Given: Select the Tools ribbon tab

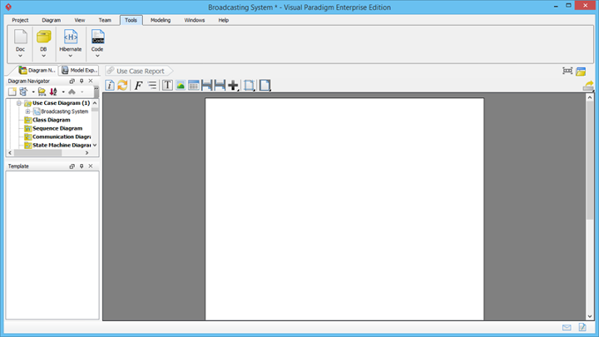Looking at the screenshot, I should (131, 20).
